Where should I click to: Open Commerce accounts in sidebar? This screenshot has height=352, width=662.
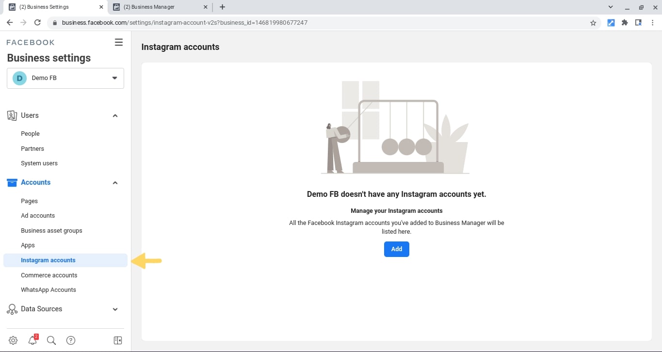(49, 275)
